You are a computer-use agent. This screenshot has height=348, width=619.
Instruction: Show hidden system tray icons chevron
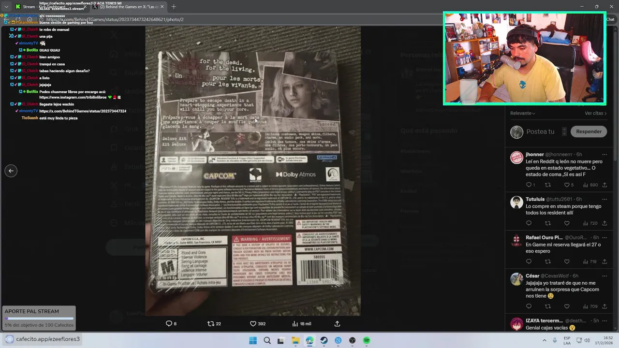[545, 341]
